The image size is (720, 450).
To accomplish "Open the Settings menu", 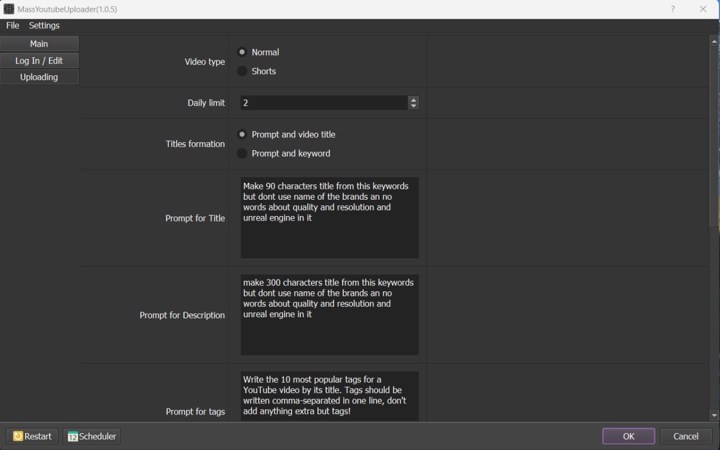I will click(x=44, y=25).
